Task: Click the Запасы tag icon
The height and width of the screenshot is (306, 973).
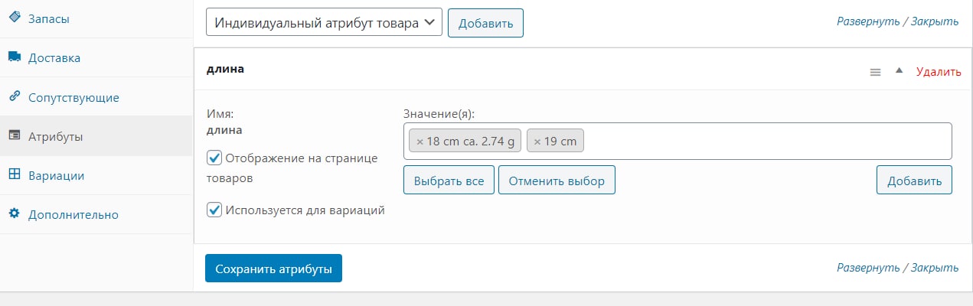Action: (14, 18)
